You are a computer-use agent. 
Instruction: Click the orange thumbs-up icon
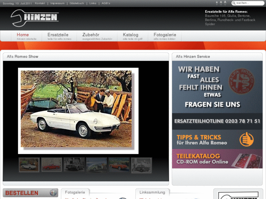(x=247, y=139)
